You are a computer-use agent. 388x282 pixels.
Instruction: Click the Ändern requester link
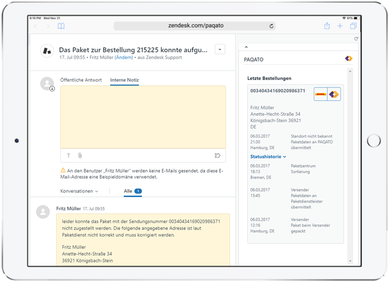(x=124, y=58)
